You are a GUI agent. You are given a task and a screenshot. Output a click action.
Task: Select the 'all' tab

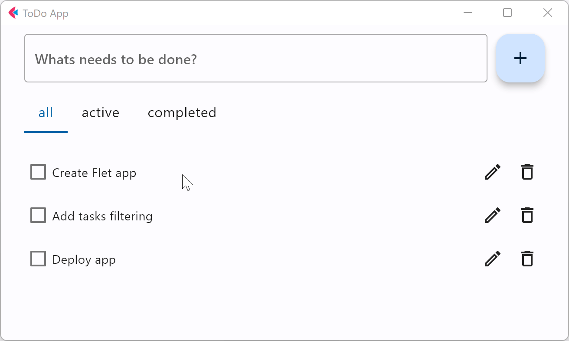46,112
